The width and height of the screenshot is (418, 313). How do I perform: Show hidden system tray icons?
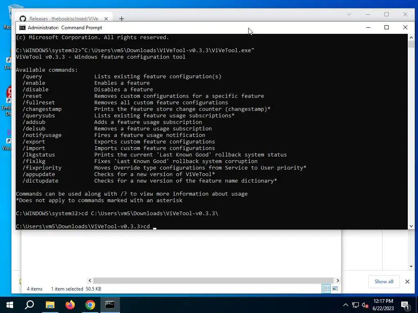coord(345,305)
